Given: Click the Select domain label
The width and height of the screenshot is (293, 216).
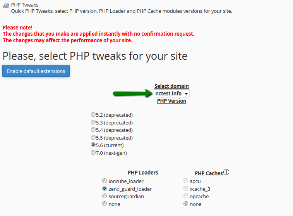Looking at the screenshot, I should (x=171, y=86).
